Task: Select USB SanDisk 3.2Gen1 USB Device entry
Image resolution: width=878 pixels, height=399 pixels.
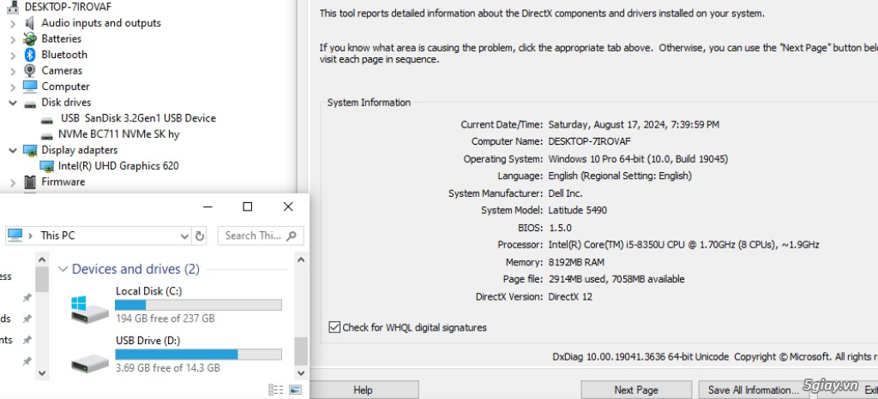Action: [x=138, y=118]
